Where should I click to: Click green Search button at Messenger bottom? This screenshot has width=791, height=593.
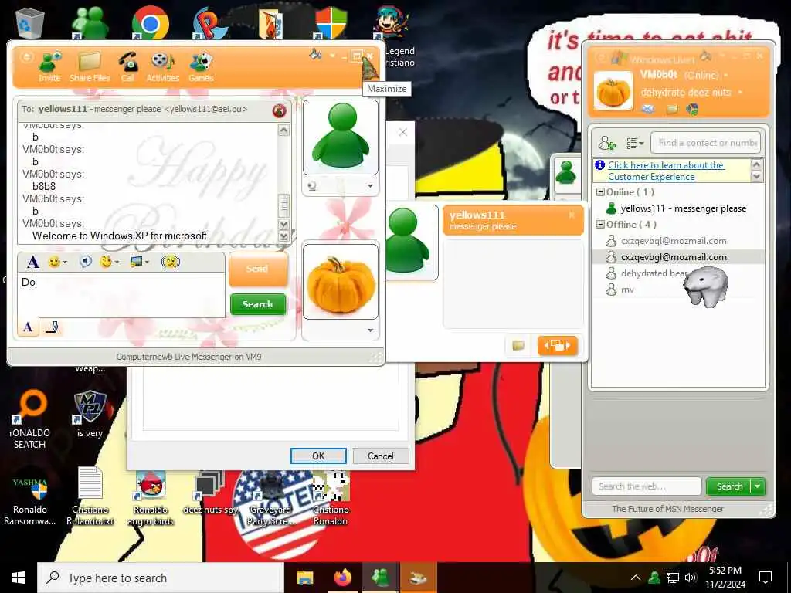pos(729,486)
